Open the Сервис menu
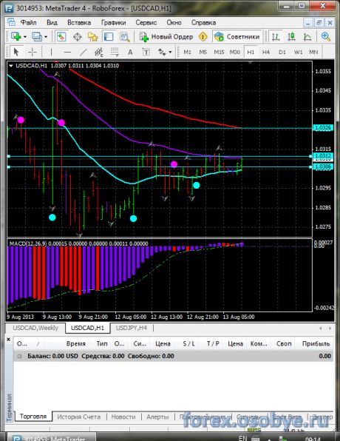340x441 pixels. [146, 22]
